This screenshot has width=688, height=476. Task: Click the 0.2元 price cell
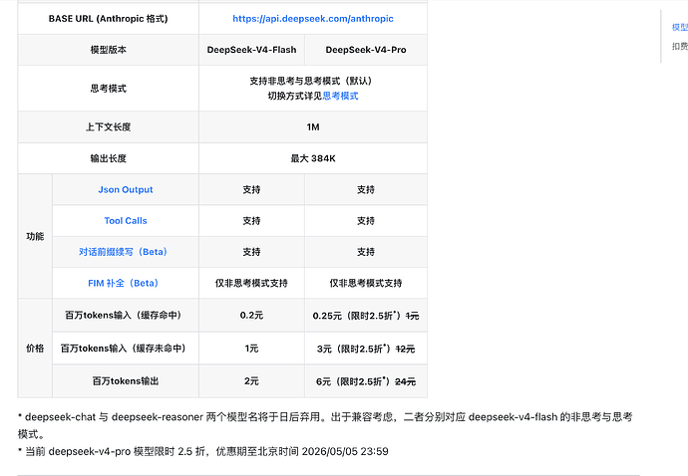click(x=252, y=315)
